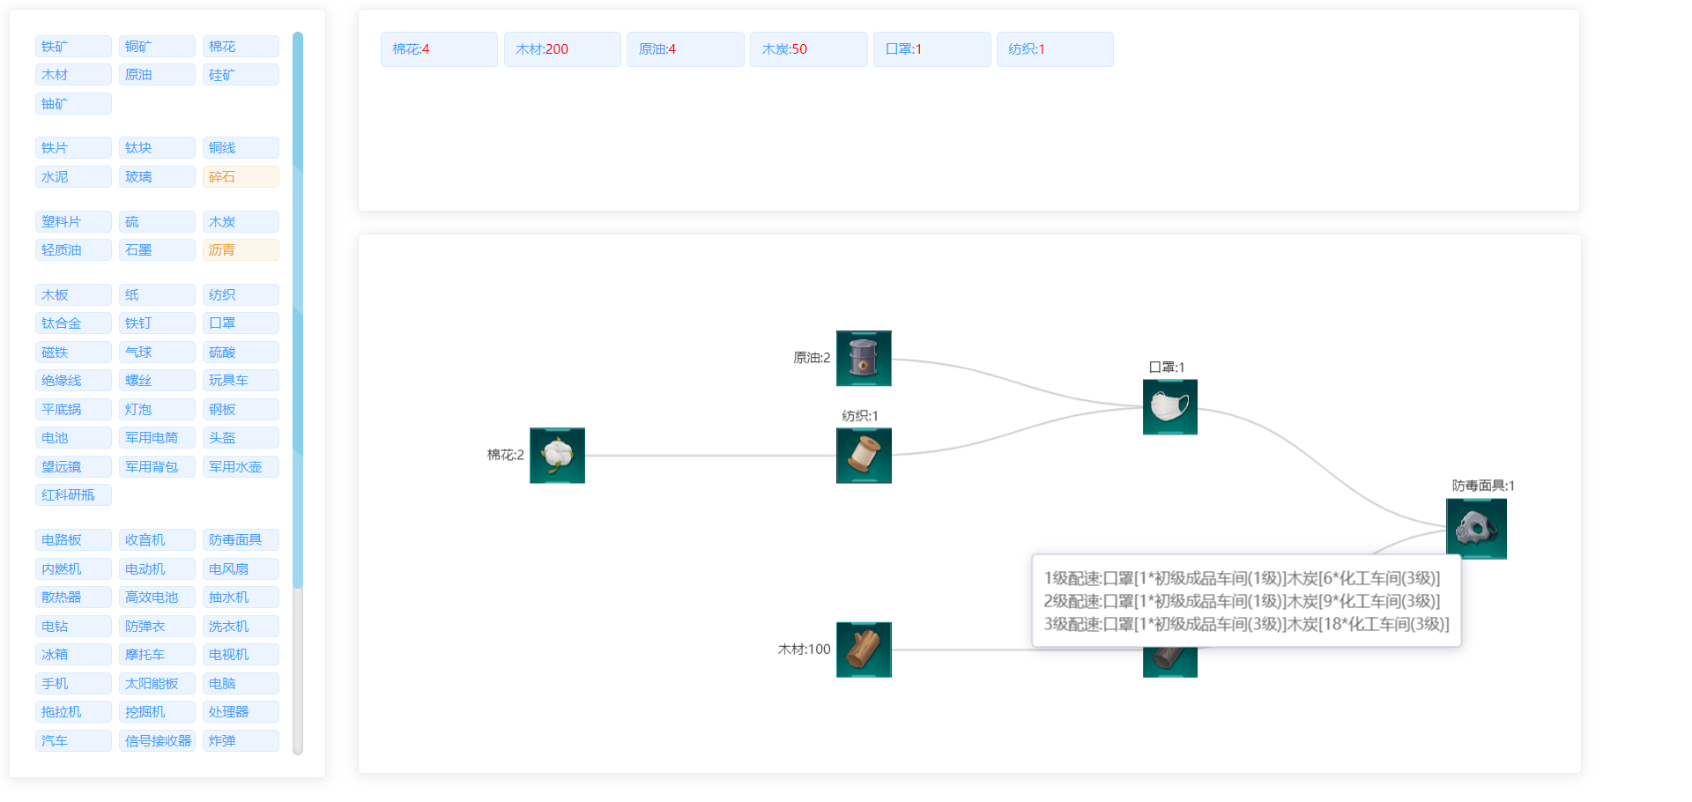This screenshot has width=1692, height=802.
Task: Select the 硫酸 item tag
Action: (x=241, y=353)
